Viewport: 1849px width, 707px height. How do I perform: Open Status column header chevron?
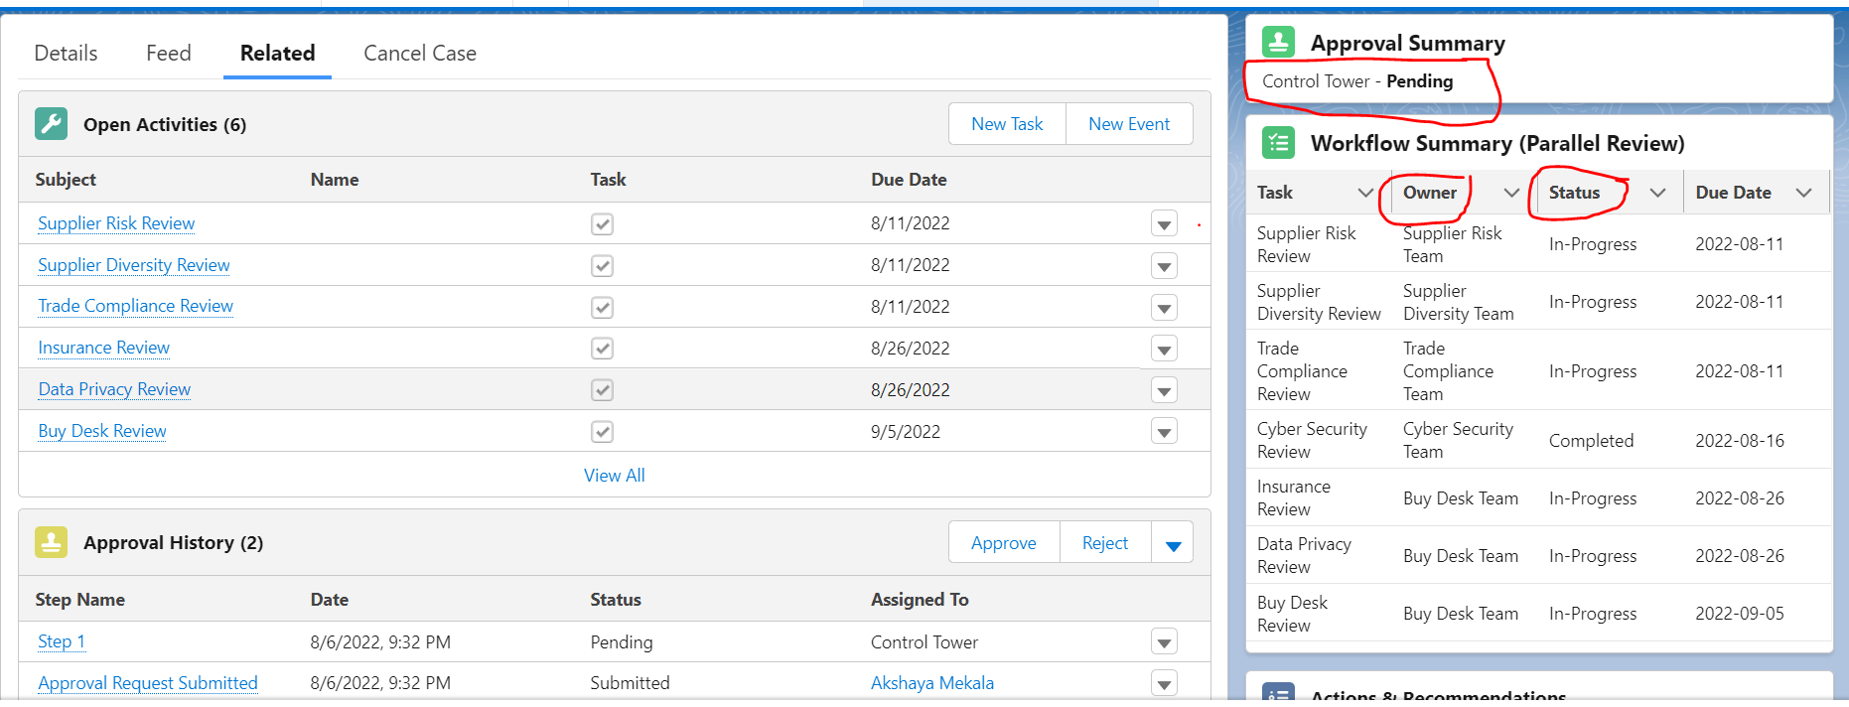click(x=1657, y=193)
